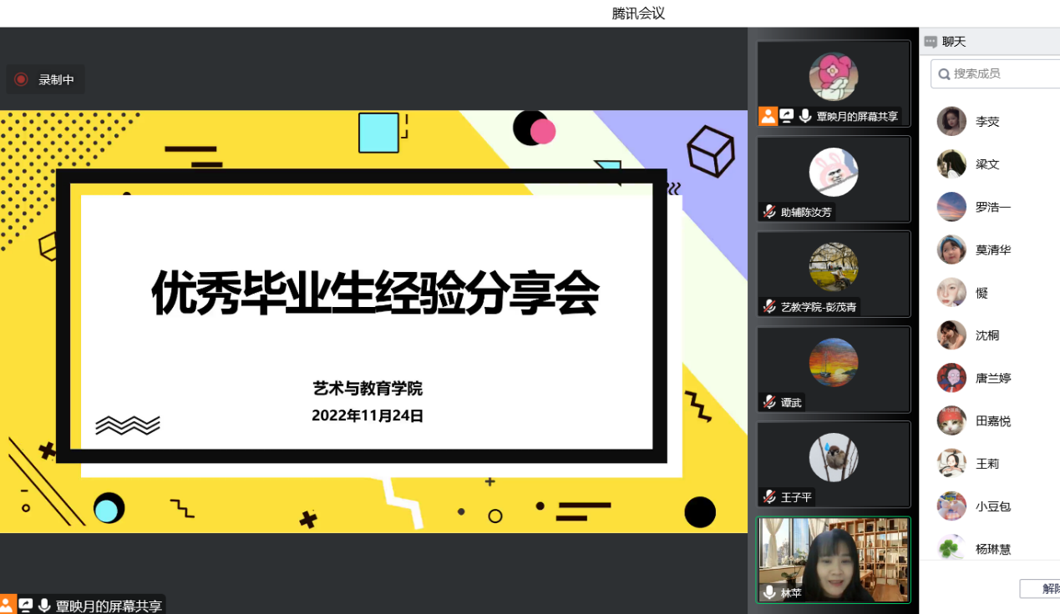Click the muted mic icon on 王子平's tile

pyautogui.click(x=769, y=497)
